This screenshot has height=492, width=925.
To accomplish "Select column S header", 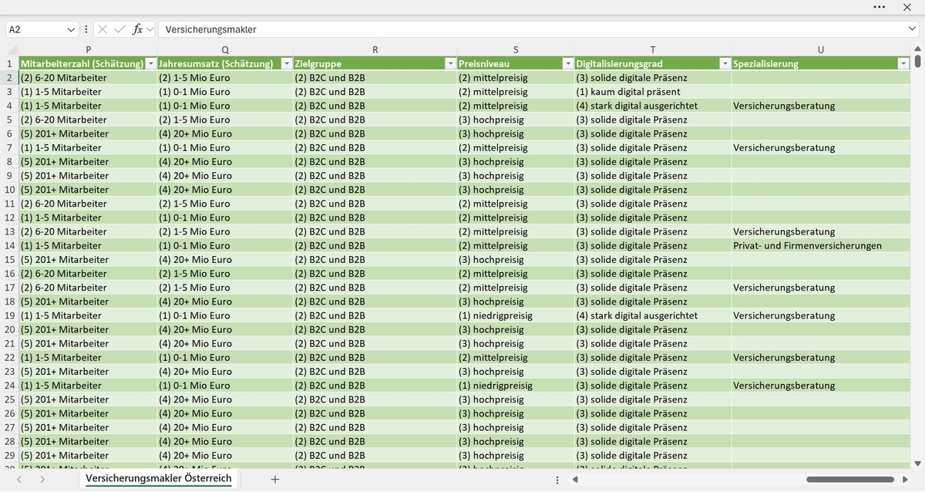I will point(516,50).
